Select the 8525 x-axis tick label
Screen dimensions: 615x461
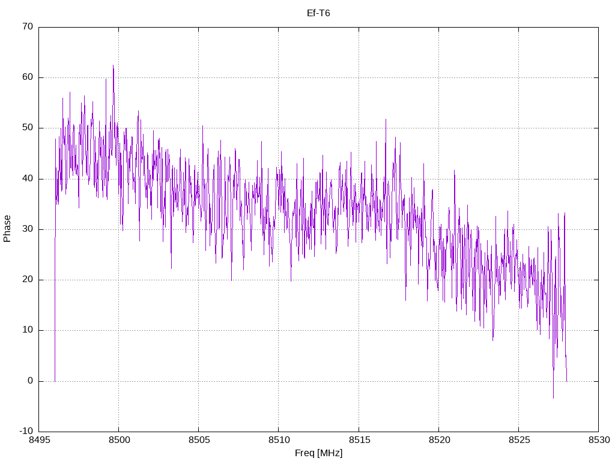click(x=519, y=440)
